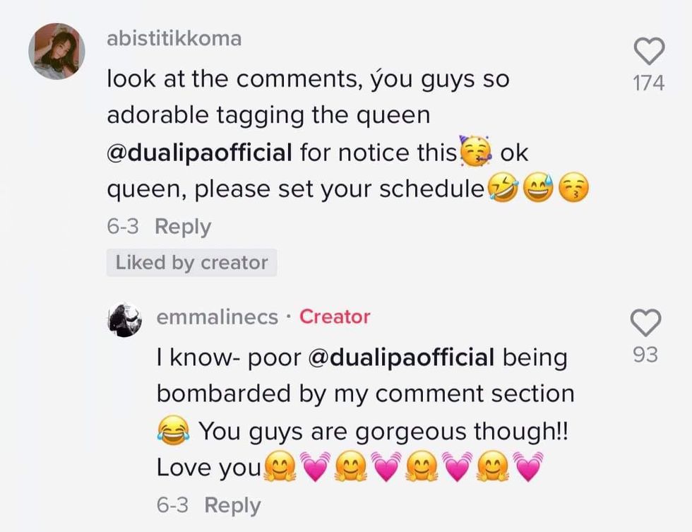Open the abistitikkoma username profile link
This screenshot has height=532, width=692.
(174, 38)
